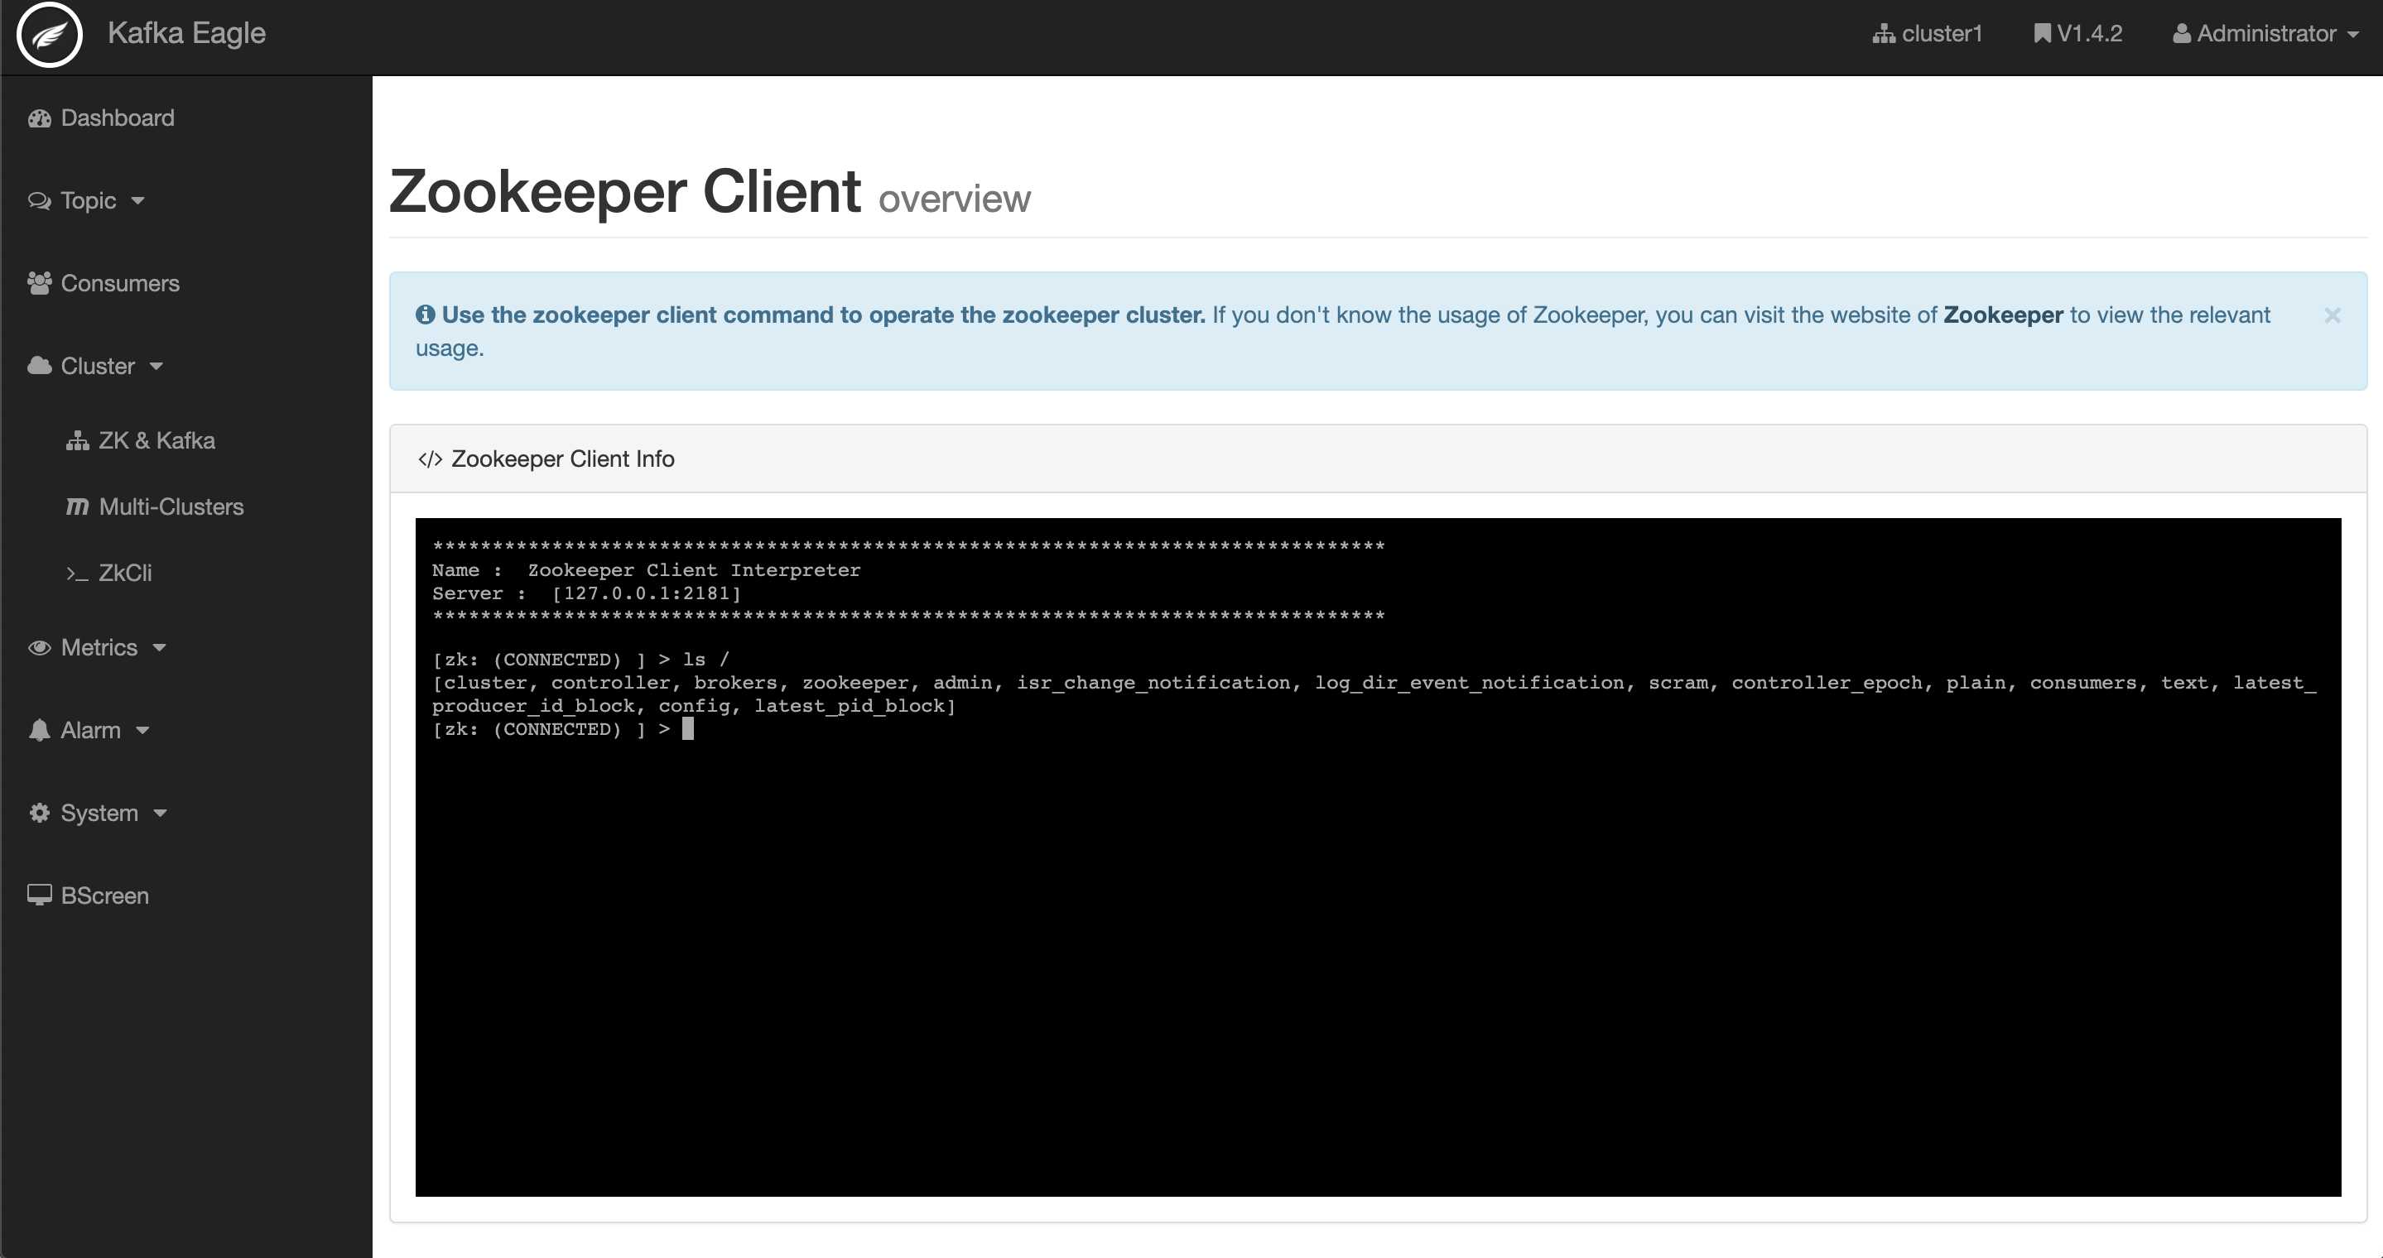Image resolution: width=2383 pixels, height=1258 pixels.
Task: Open ZK & Kafka submenu item
Action: tap(157, 441)
